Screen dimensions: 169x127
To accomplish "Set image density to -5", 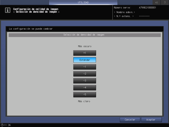I will (85, 95).
